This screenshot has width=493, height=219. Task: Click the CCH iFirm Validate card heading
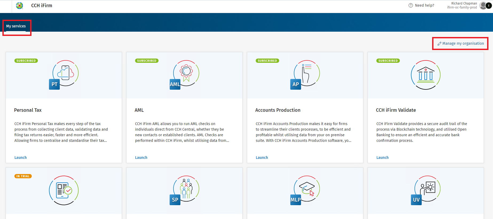pyautogui.click(x=396, y=110)
